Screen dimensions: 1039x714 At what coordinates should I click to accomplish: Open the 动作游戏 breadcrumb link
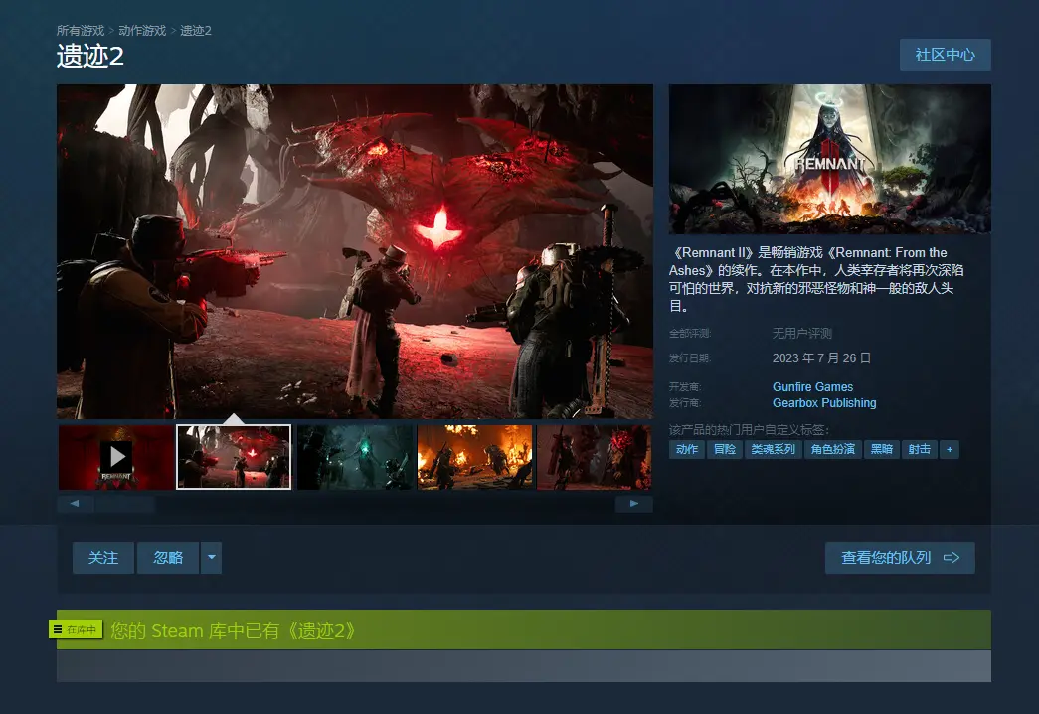coord(142,31)
